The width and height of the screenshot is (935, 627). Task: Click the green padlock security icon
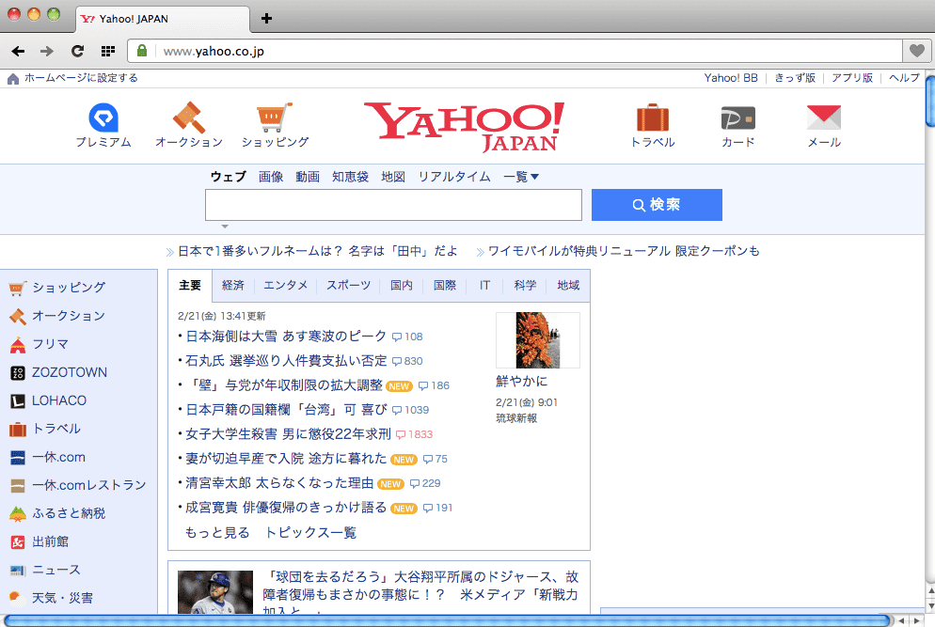142,51
